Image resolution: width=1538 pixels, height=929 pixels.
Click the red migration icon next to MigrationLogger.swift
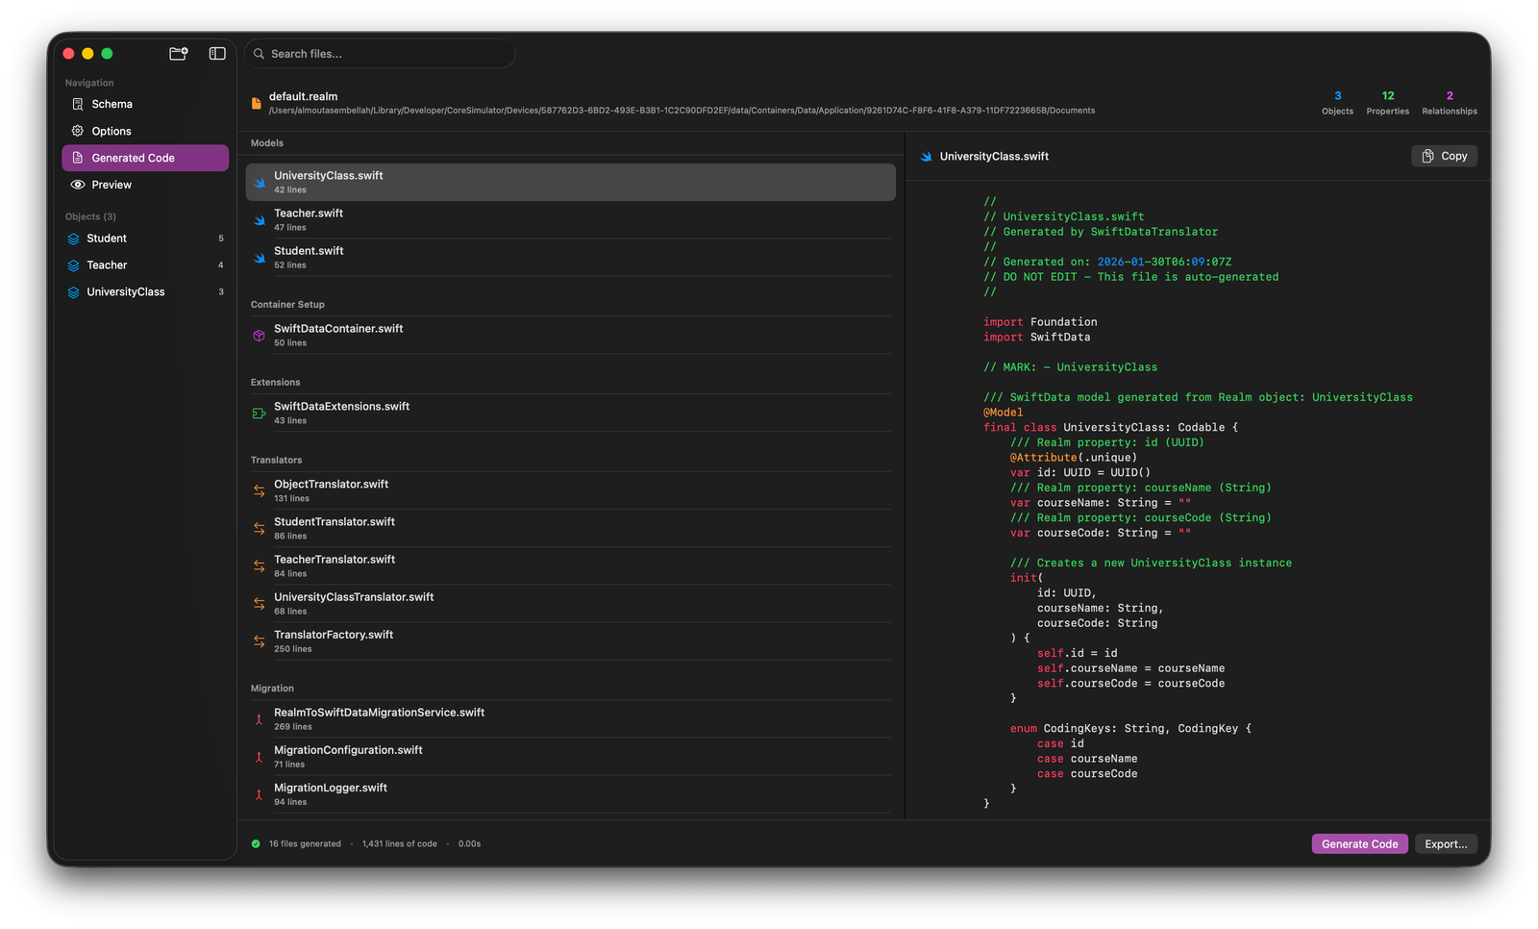pyautogui.click(x=259, y=794)
